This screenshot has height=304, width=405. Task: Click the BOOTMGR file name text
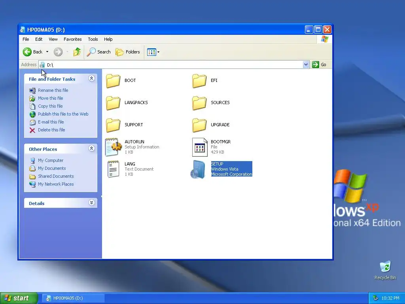coord(221,142)
